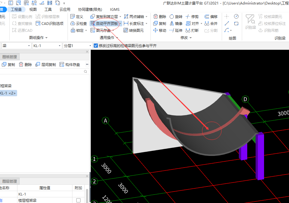Click the component list search icon

tap(86, 71)
